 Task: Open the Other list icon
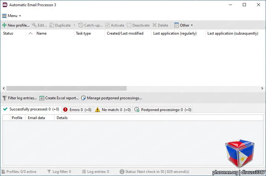177,25
